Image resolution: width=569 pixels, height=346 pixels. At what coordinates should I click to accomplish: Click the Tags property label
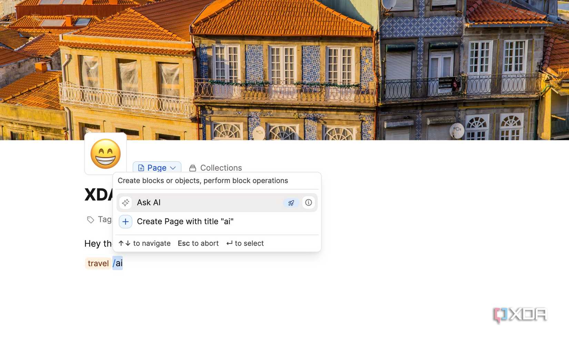(104, 219)
